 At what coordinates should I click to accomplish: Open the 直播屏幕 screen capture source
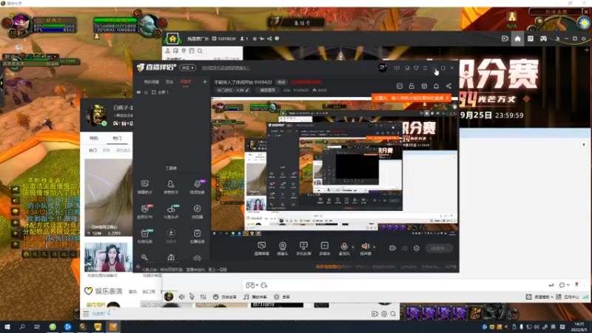[261, 249]
